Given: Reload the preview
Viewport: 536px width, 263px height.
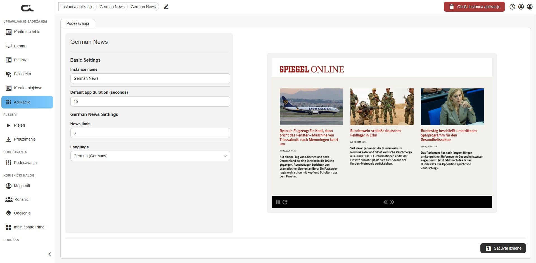Looking at the screenshot, I should click(285, 202).
